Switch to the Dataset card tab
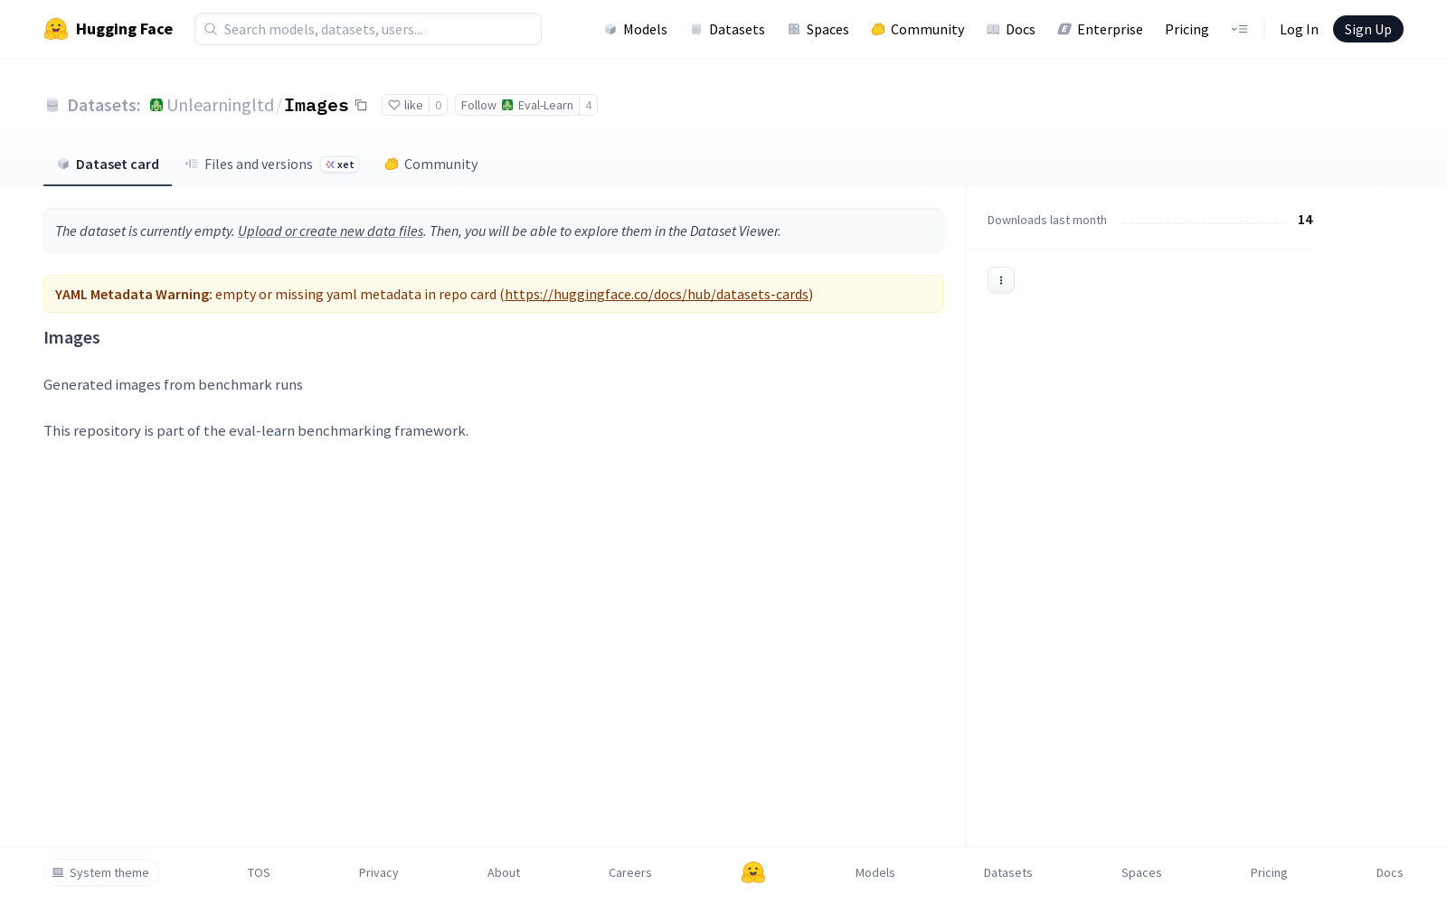 [108, 164]
